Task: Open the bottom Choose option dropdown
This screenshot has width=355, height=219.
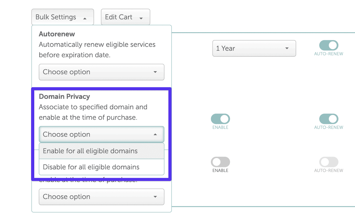Action: pyautogui.click(x=101, y=197)
